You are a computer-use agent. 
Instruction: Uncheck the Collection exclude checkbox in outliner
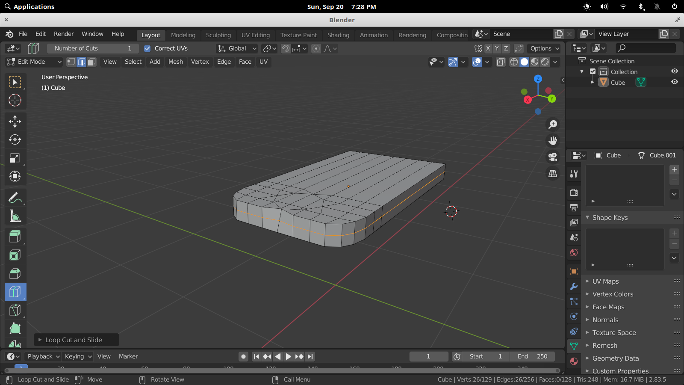click(x=593, y=71)
